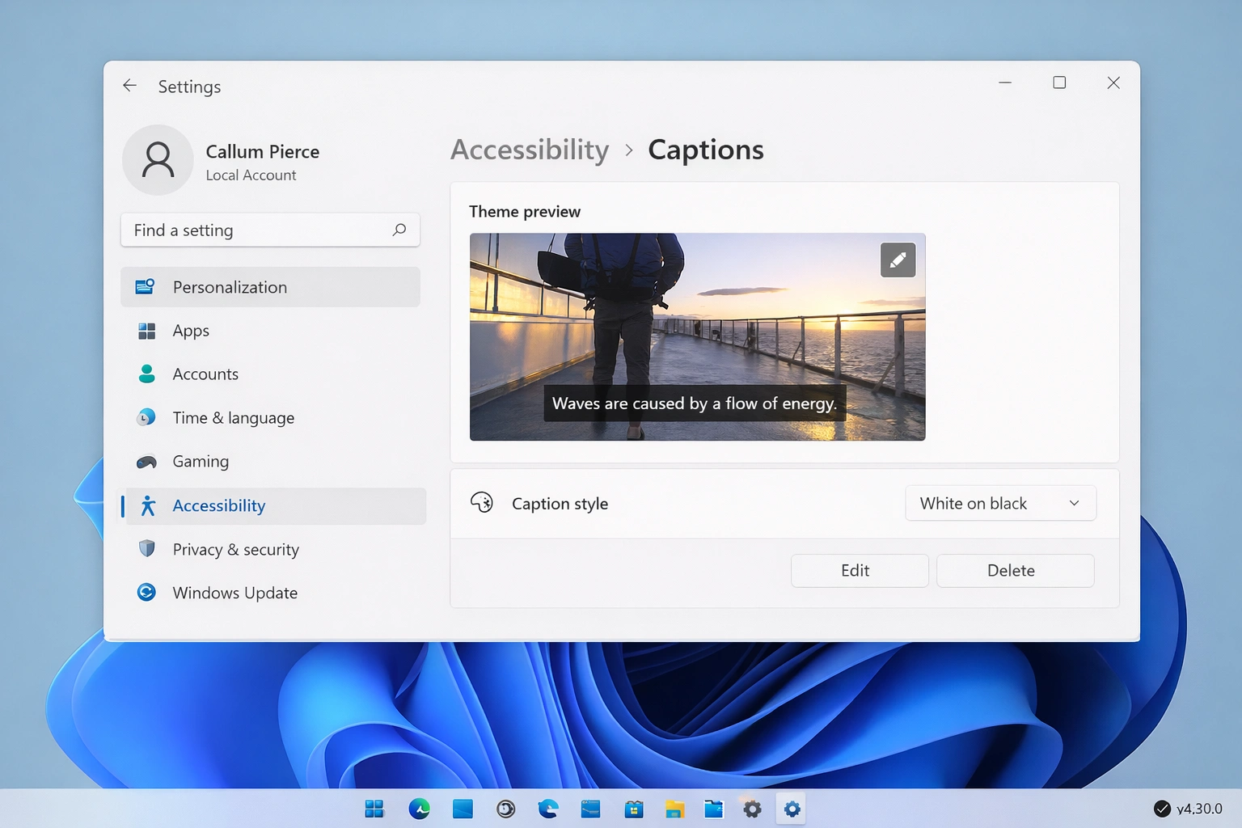Viewport: 1242px width, 828px height.
Task: Open the White on black caption style dropdown
Action: pyautogui.click(x=1000, y=503)
